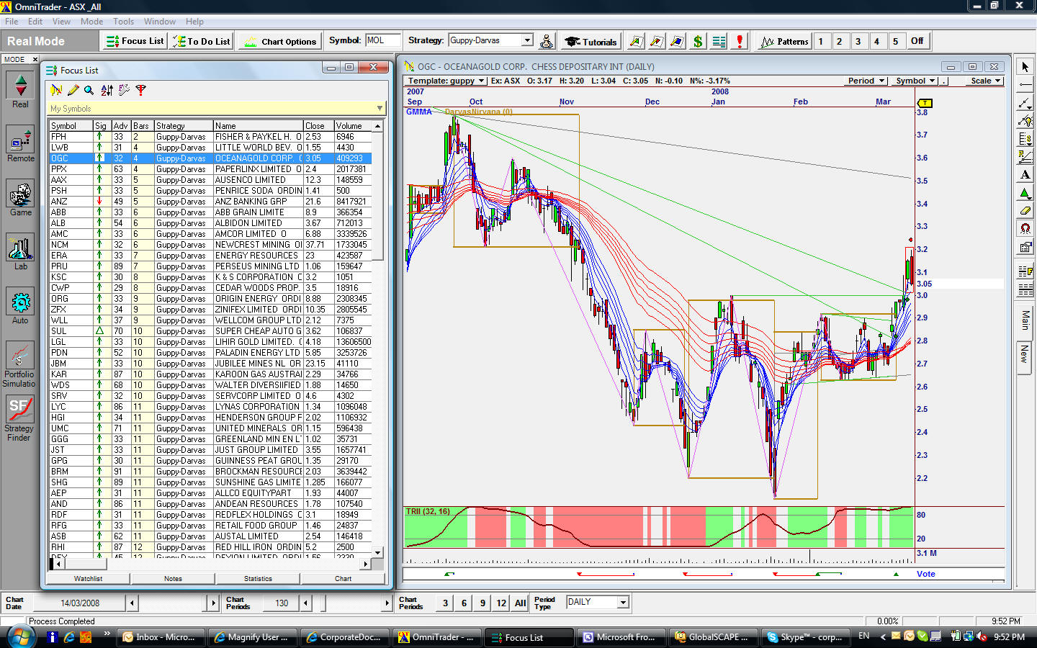This screenshot has width=1037, height=648.
Task: Switch to the Statistics tab
Action: click(258, 578)
